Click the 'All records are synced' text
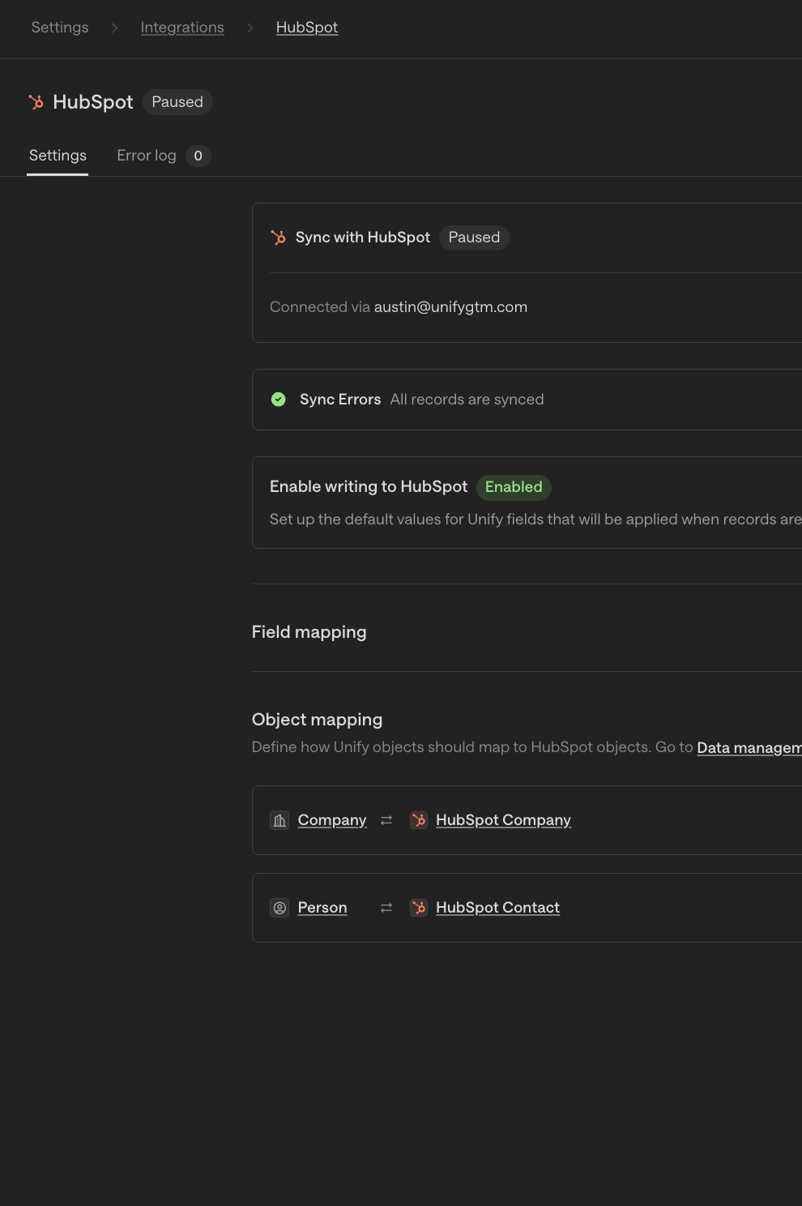The width and height of the screenshot is (802, 1206). [x=467, y=400]
